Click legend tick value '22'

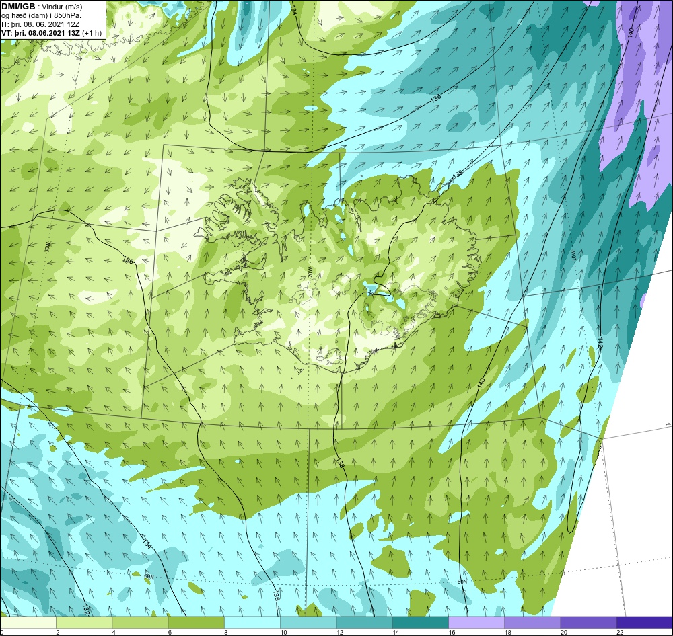pos(621,632)
